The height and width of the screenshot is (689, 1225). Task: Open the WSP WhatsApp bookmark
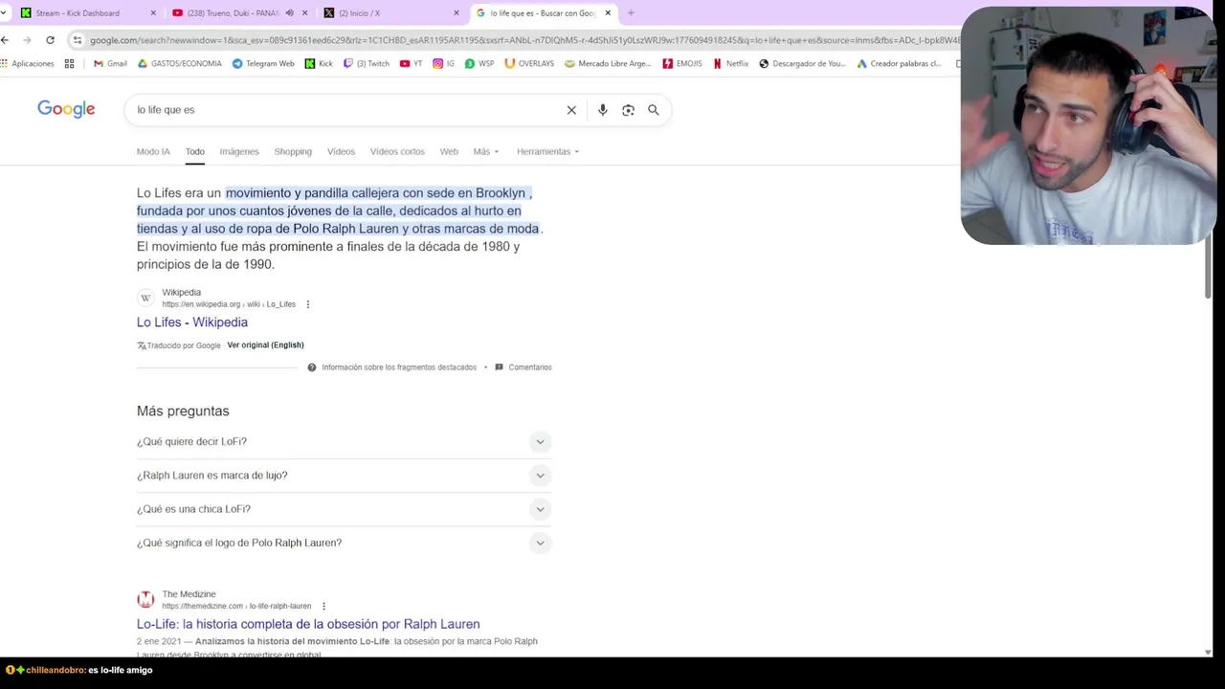[x=479, y=63]
